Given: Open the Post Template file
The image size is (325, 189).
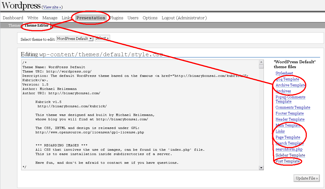Looking at the screenshot, I should (x=287, y=161).
